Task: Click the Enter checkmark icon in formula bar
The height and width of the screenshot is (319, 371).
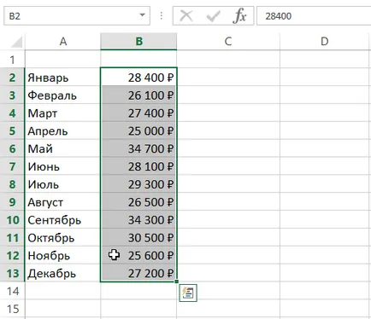Action: tap(213, 16)
